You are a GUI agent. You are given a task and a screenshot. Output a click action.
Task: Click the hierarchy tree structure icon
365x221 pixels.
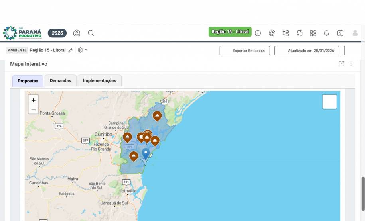(286, 33)
